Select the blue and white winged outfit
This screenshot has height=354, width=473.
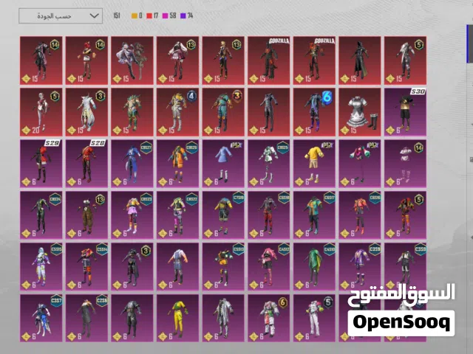point(41,318)
